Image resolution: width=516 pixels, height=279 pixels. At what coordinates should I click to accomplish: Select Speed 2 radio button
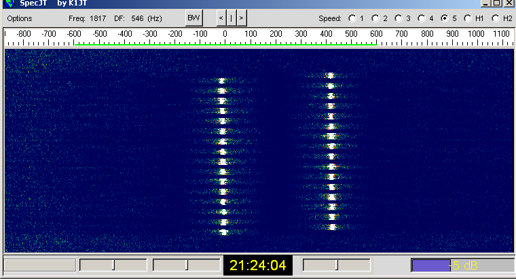coord(375,18)
